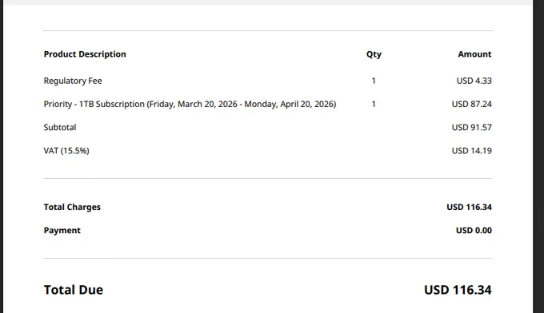544x313 pixels.
Task: Click the USD 0.00 payment amount
Action: 474,231
